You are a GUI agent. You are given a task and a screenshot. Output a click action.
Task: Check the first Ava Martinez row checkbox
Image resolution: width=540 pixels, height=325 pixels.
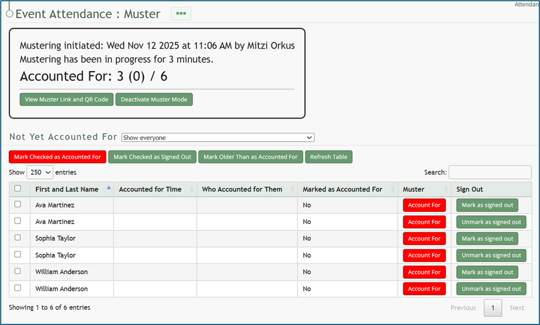[18, 204]
